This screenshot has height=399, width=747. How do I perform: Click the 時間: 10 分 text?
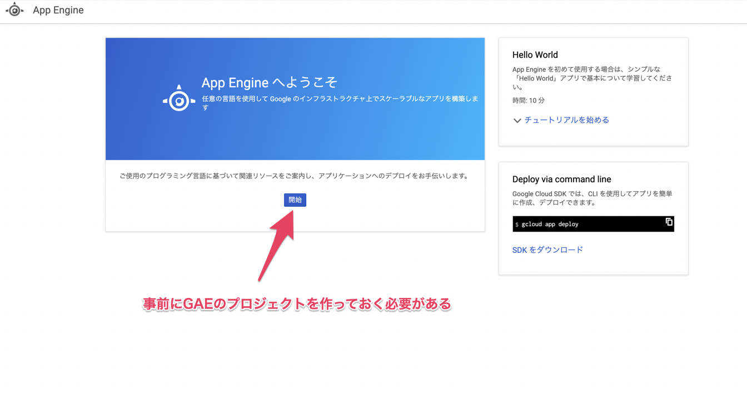(528, 101)
